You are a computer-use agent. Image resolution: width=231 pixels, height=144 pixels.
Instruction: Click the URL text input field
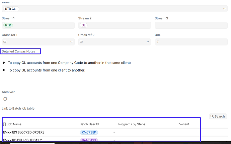(x=191, y=42)
